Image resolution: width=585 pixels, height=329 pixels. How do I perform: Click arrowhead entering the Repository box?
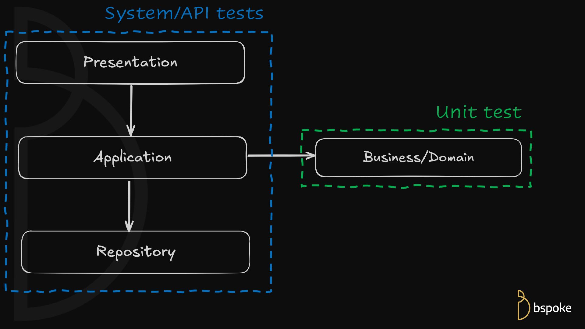click(x=129, y=227)
